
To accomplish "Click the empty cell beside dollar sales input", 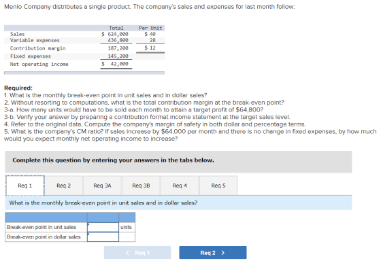I will pyautogui.click(x=127, y=236).
